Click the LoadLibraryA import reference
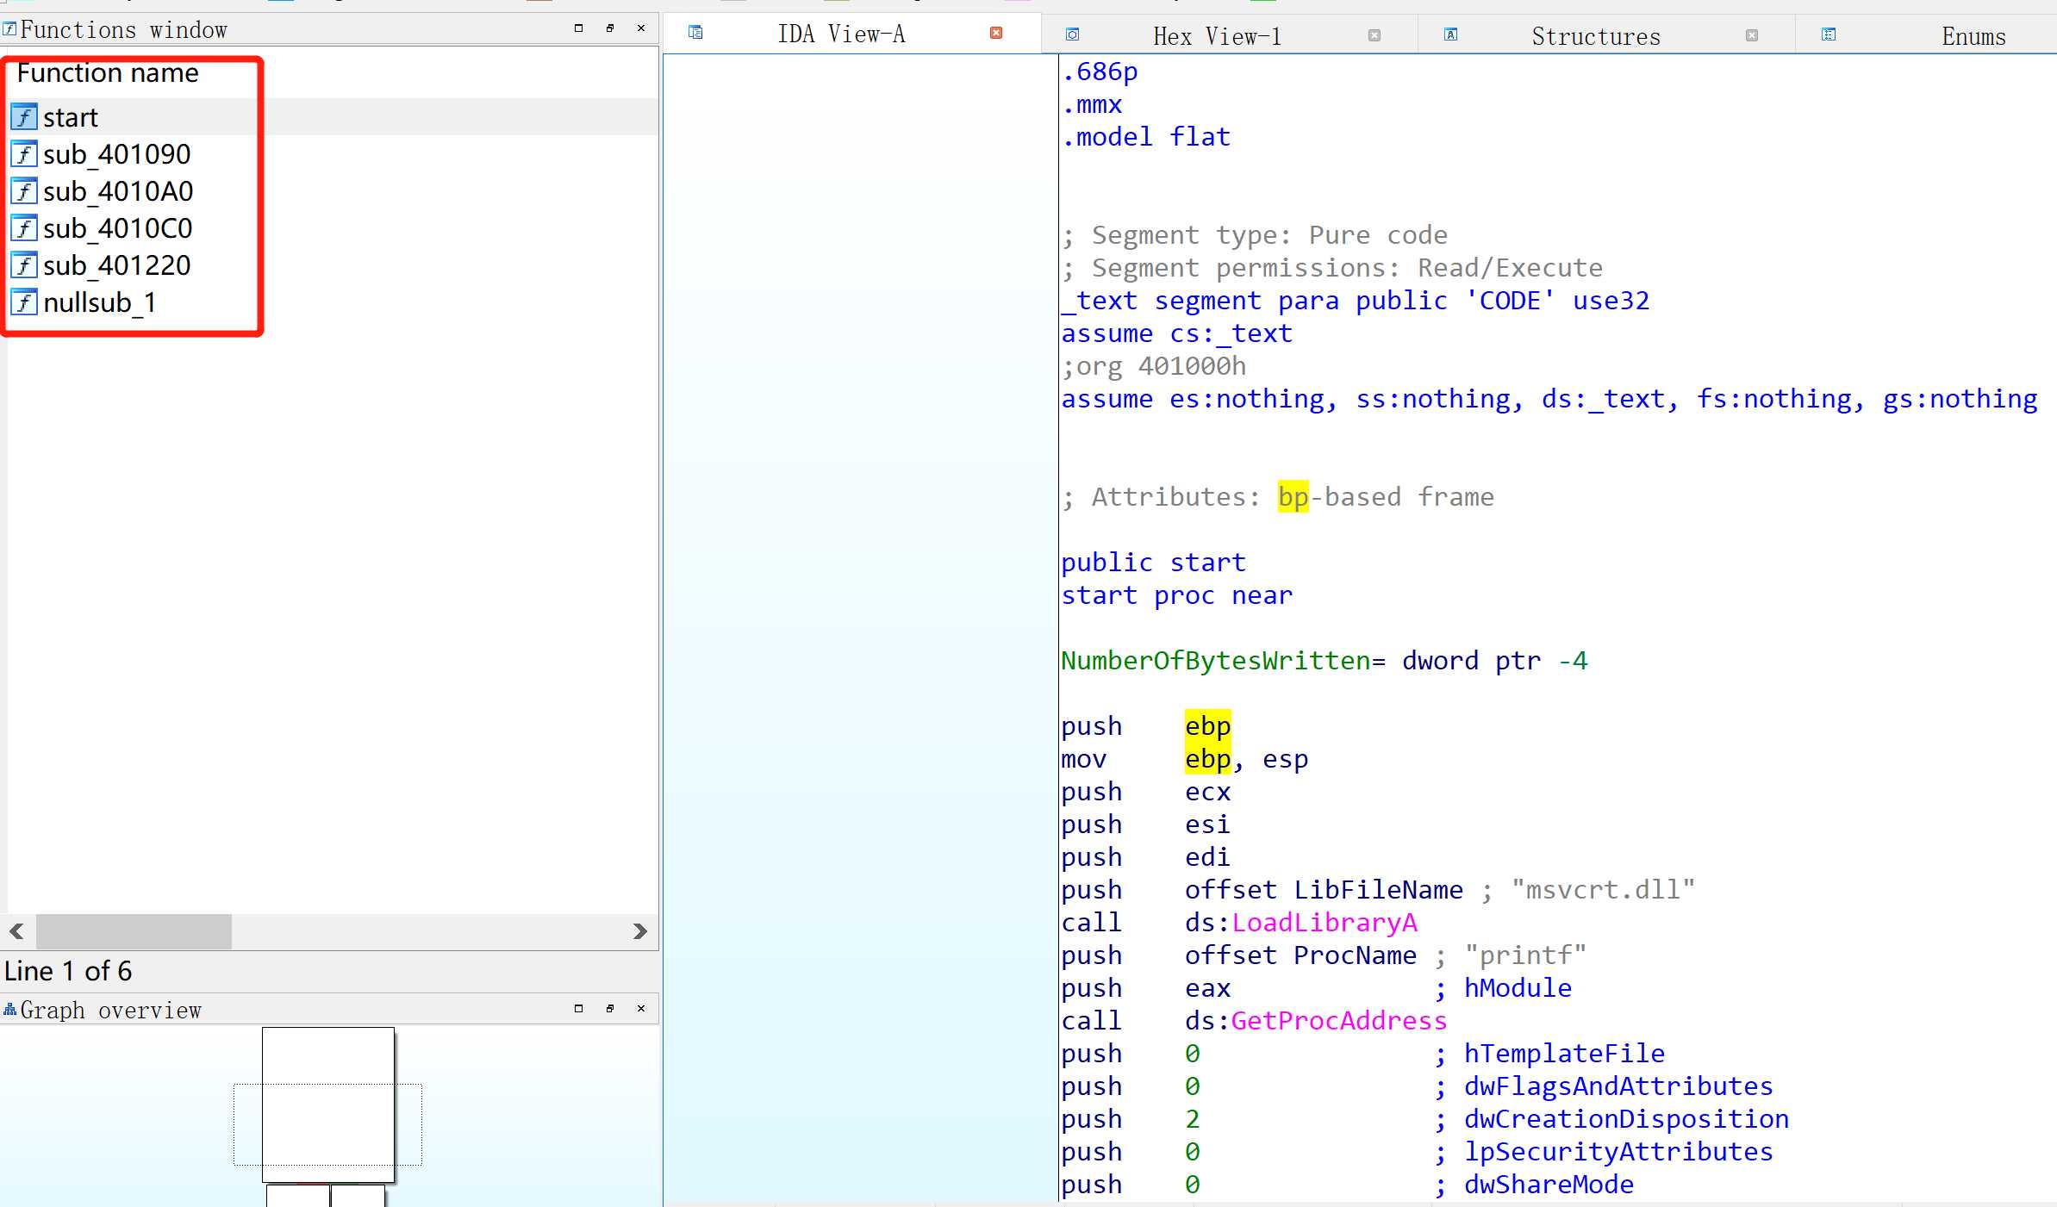The height and width of the screenshot is (1207, 2057). click(x=1325, y=923)
